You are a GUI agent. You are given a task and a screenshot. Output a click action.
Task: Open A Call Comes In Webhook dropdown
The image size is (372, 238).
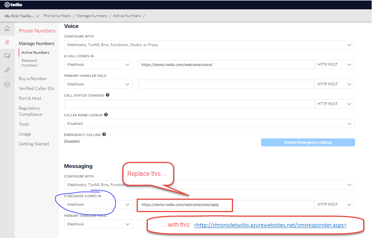pyautogui.click(x=98, y=65)
